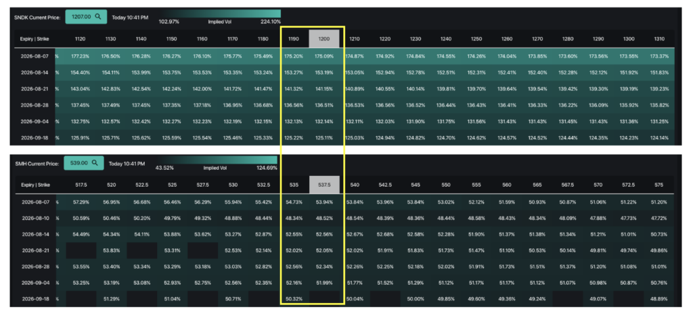Click the 50.59% implied vol cell

(80, 219)
